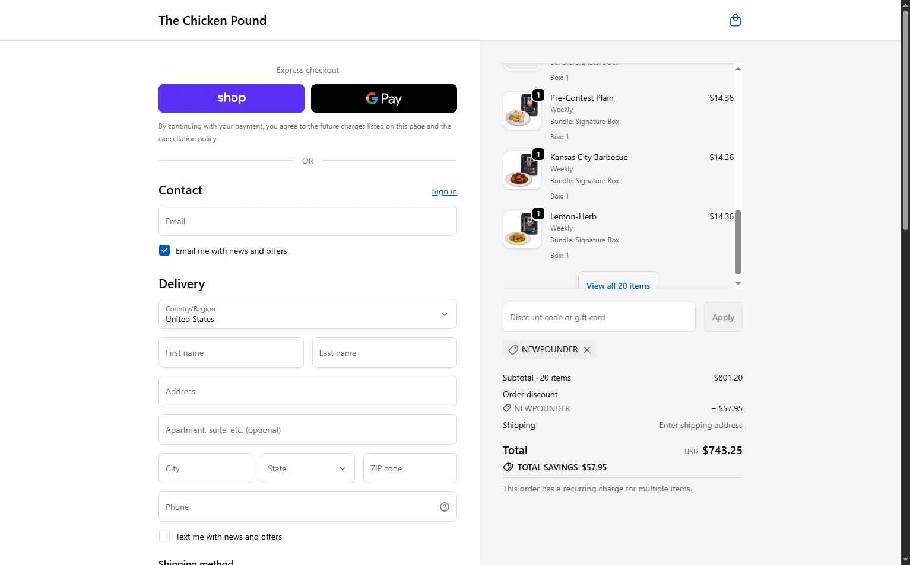This screenshot has height=565, width=910.
Task: Click The Chicken Pound store title
Action: tap(213, 21)
